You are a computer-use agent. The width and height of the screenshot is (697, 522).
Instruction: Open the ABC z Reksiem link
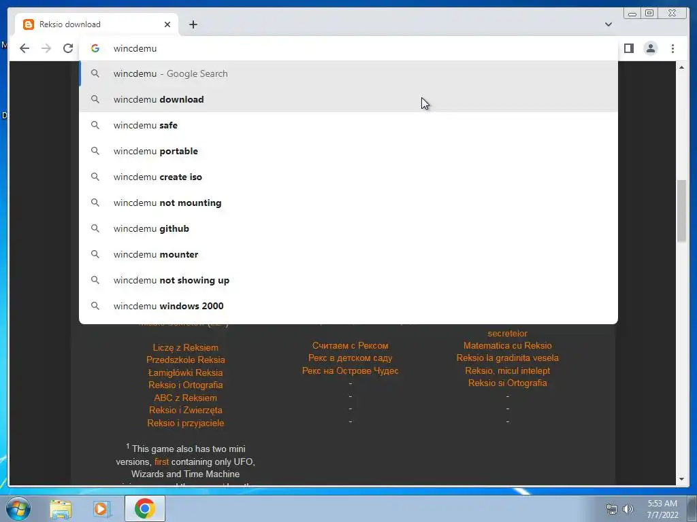coord(185,398)
